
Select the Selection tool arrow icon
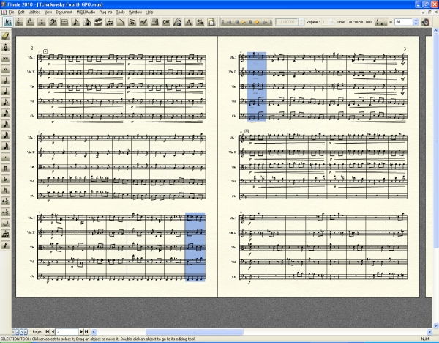[x=8, y=22]
